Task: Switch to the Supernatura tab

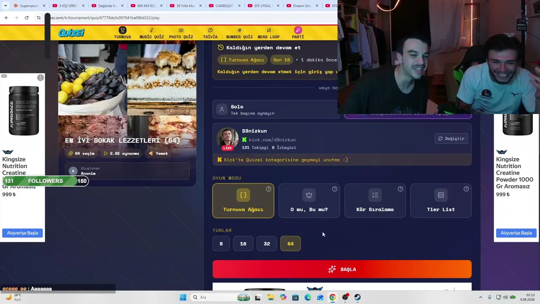Action: [29, 6]
